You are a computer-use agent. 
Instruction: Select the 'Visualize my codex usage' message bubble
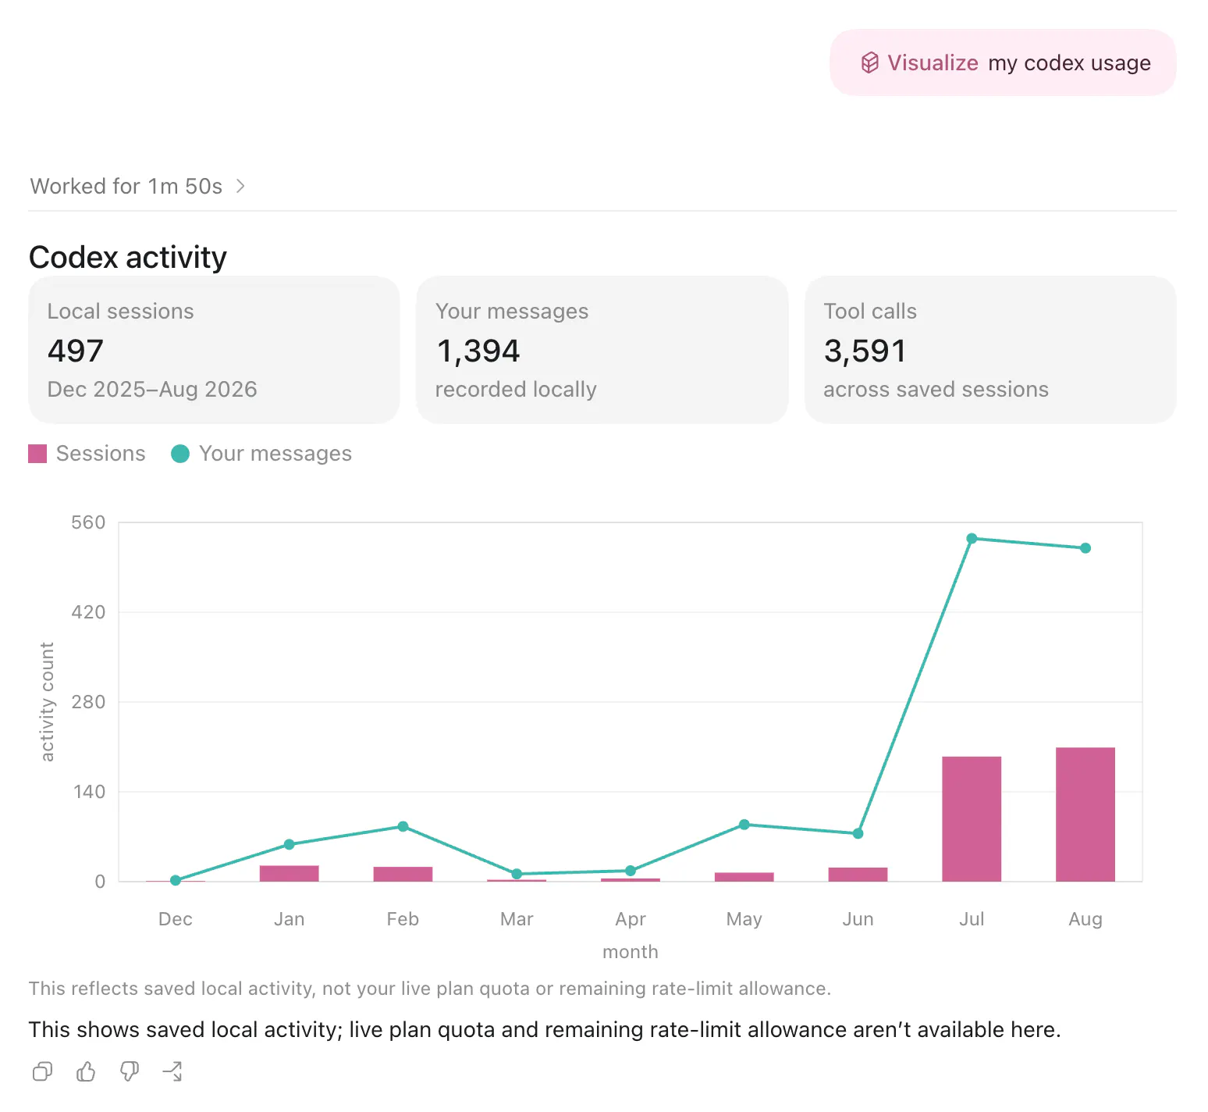click(1003, 62)
